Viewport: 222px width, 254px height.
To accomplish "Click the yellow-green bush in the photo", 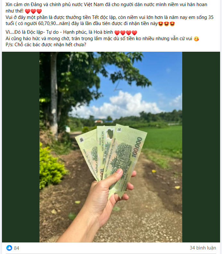I will 51,167.
